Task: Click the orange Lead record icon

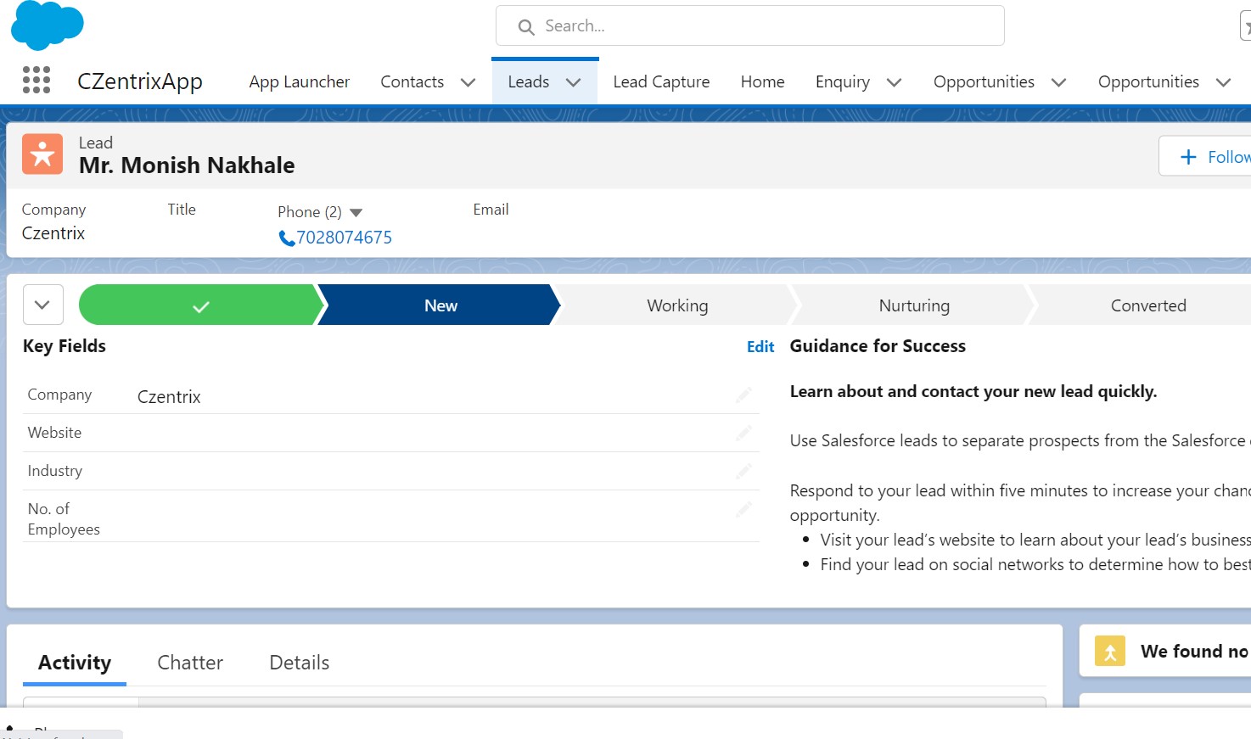Action: tap(42, 154)
